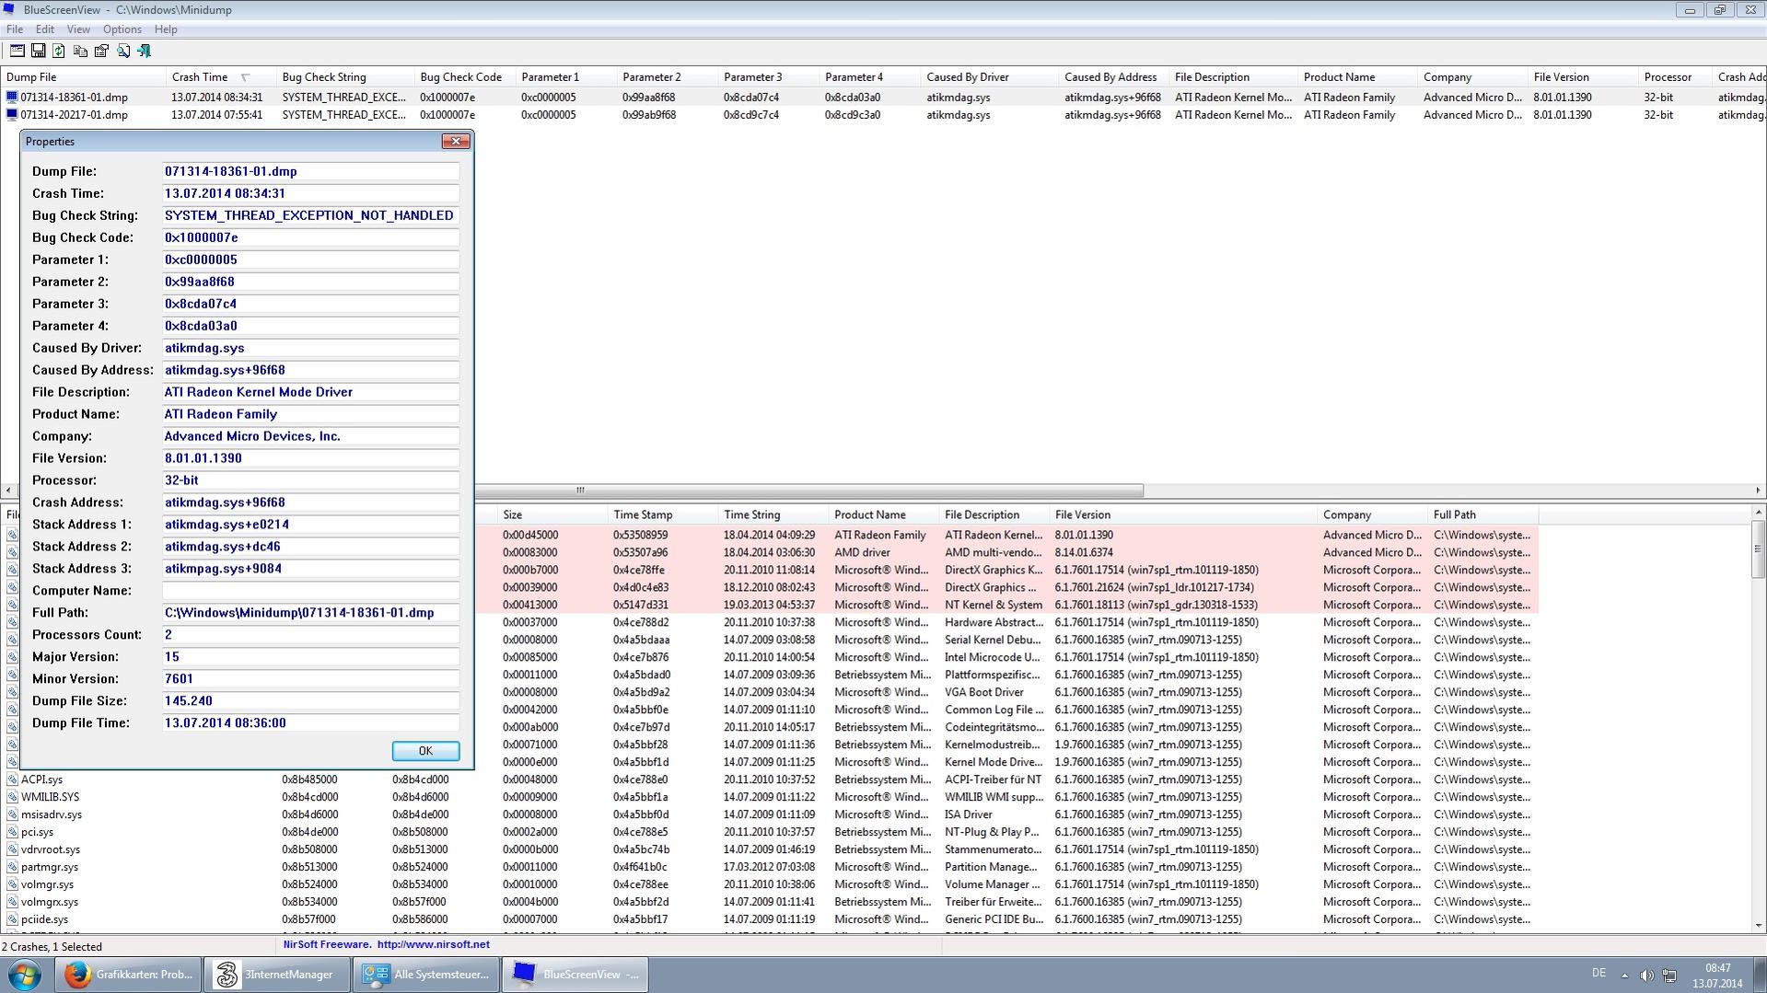Click the lower pane vertical scrollbar thumb
The width and height of the screenshot is (1767, 993).
pyautogui.click(x=1759, y=549)
